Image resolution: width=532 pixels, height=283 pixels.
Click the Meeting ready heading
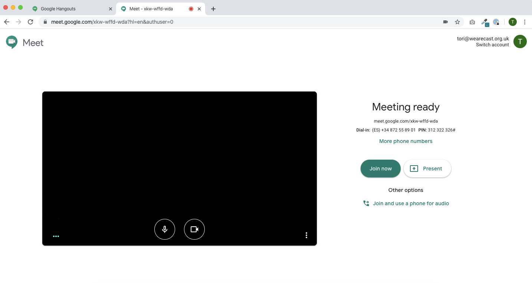(x=406, y=107)
